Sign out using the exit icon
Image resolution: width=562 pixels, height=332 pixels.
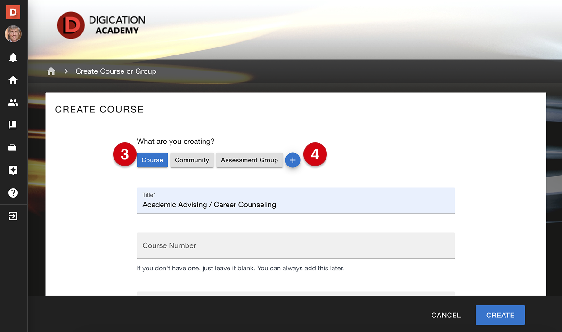click(x=13, y=215)
